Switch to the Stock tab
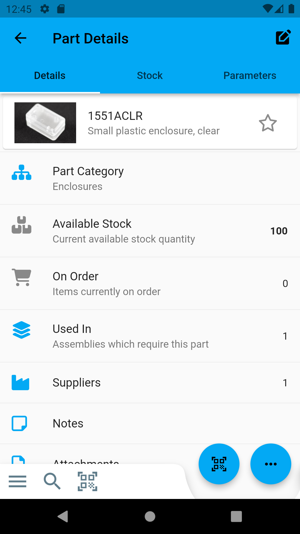The width and height of the screenshot is (300, 534). pyautogui.click(x=150, y=75)
